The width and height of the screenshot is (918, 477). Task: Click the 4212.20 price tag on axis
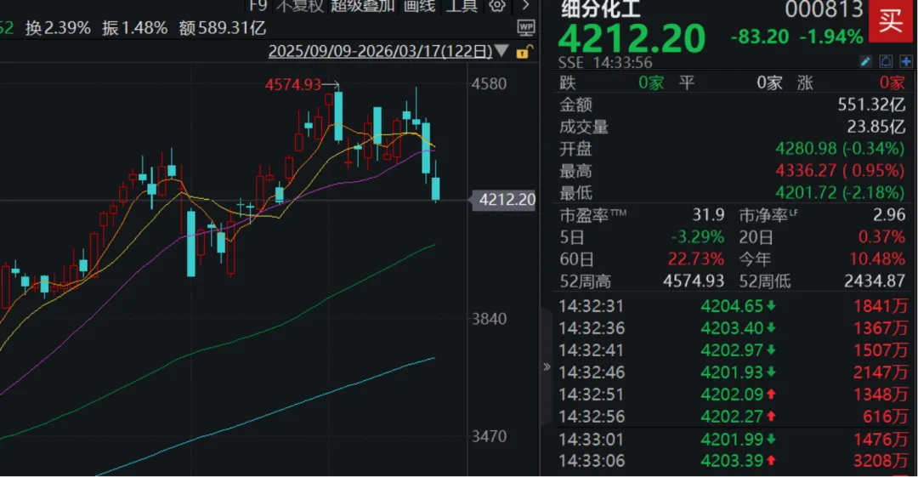505,200
